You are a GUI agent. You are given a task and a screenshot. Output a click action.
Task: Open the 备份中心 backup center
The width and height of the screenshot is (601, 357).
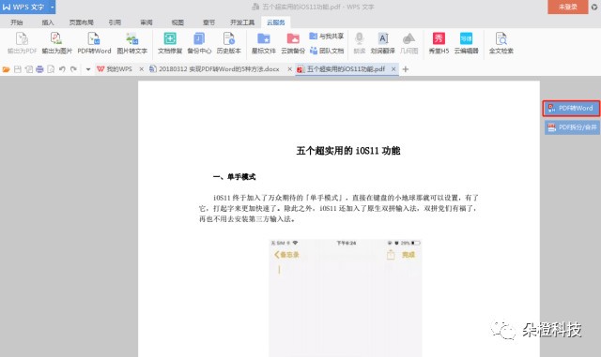point(199,43)
